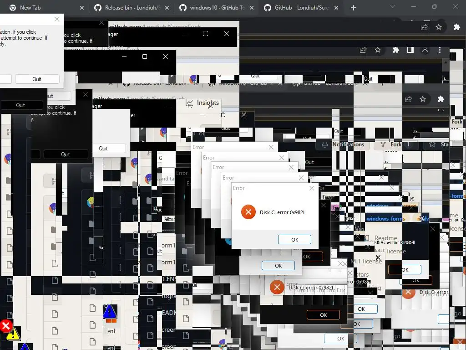This screenshot has width=466, height=350.
Task: Close the New Tab browser tab
Action: click(82, 8)
